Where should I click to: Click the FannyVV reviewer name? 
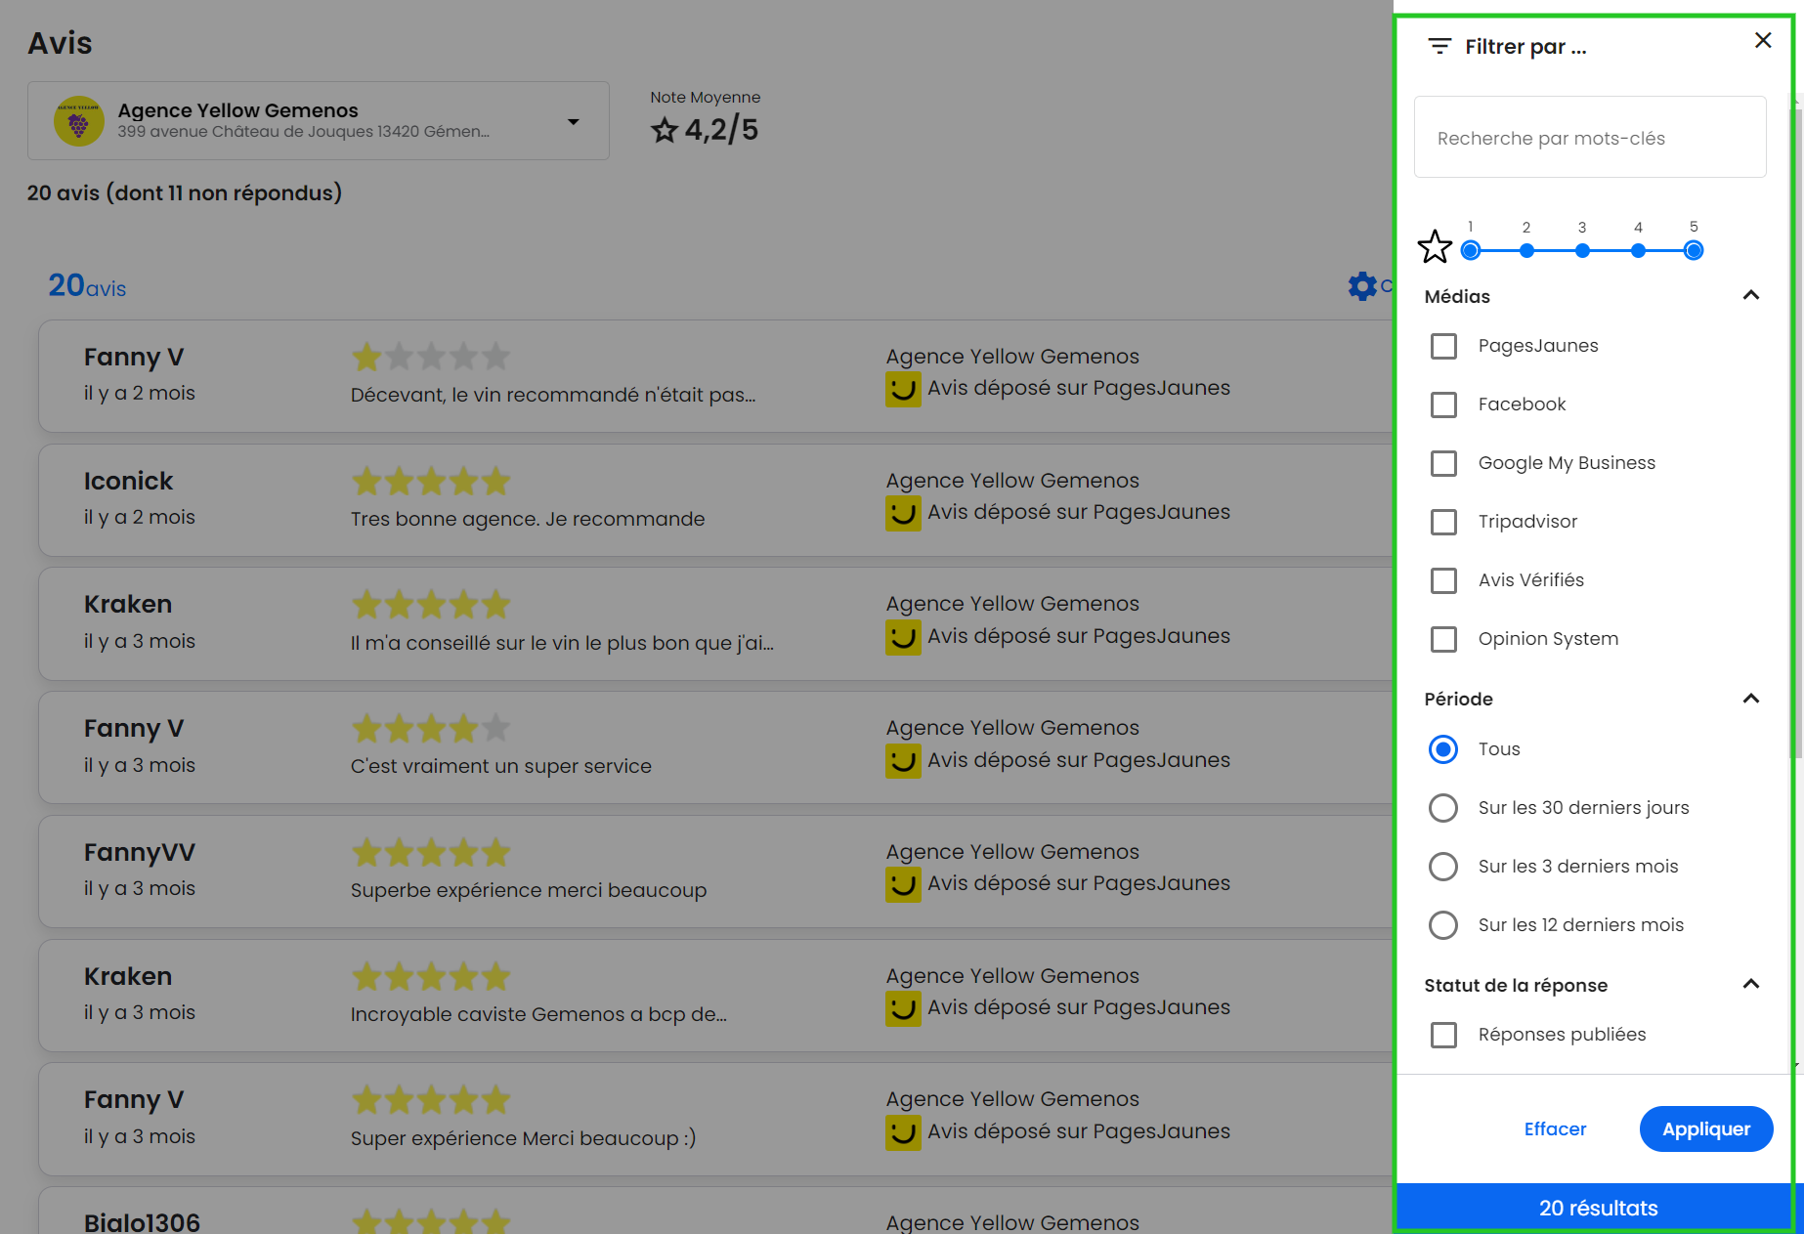coord(140,852)
